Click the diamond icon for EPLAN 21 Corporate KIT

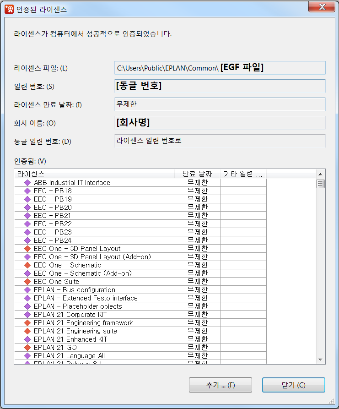pos(27,315)
